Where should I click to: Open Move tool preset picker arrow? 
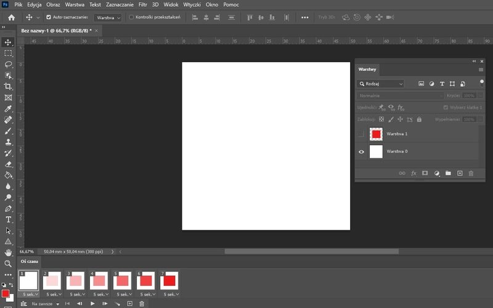point(38,18)
